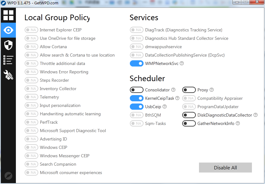Open the Tweaker tools icon in sidebar
This screenshot has height=184, width=265.
8,75
